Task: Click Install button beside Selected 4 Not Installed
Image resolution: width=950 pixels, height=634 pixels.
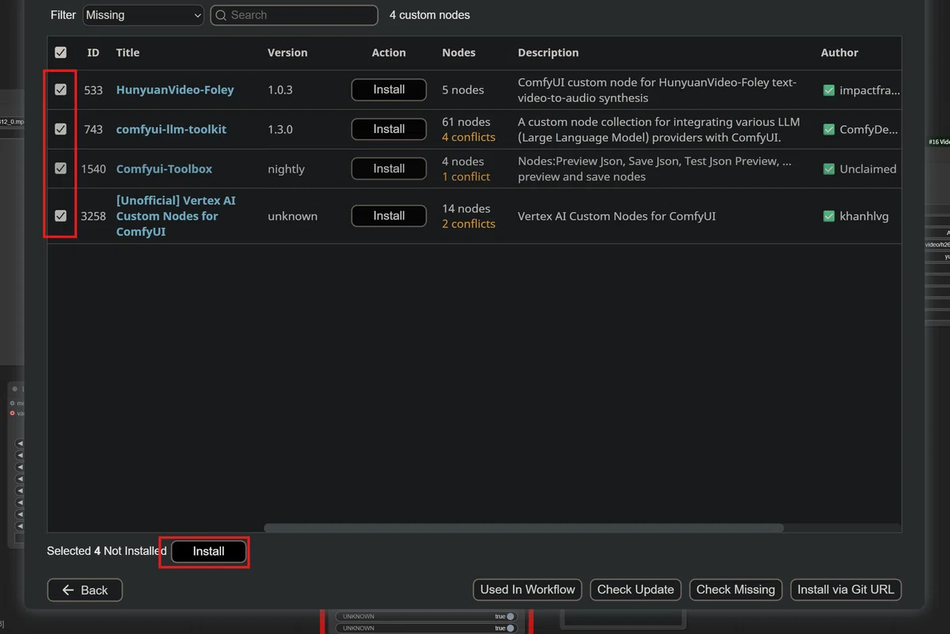Action: [209, 551]
